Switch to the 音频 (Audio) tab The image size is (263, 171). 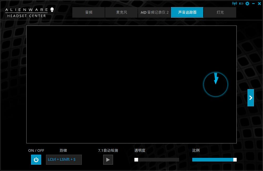click(88, 12)
